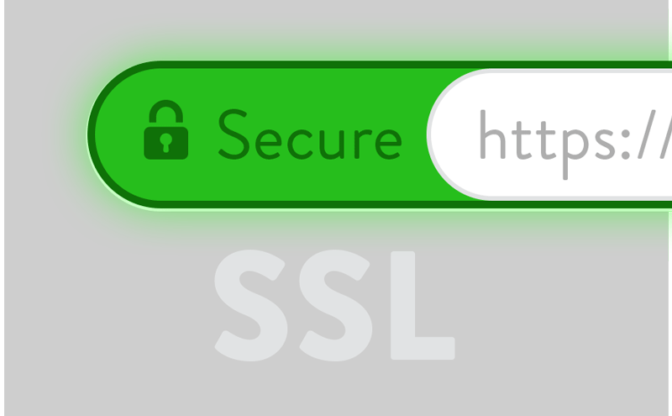
Task: Click the final "e" in "Secure"
Action: point(388,143)
